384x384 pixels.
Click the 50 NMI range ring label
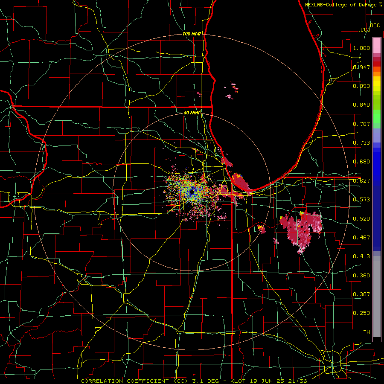192,113
